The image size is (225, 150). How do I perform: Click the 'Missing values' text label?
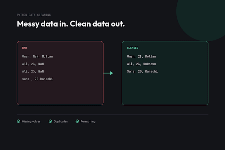point(31,122)
